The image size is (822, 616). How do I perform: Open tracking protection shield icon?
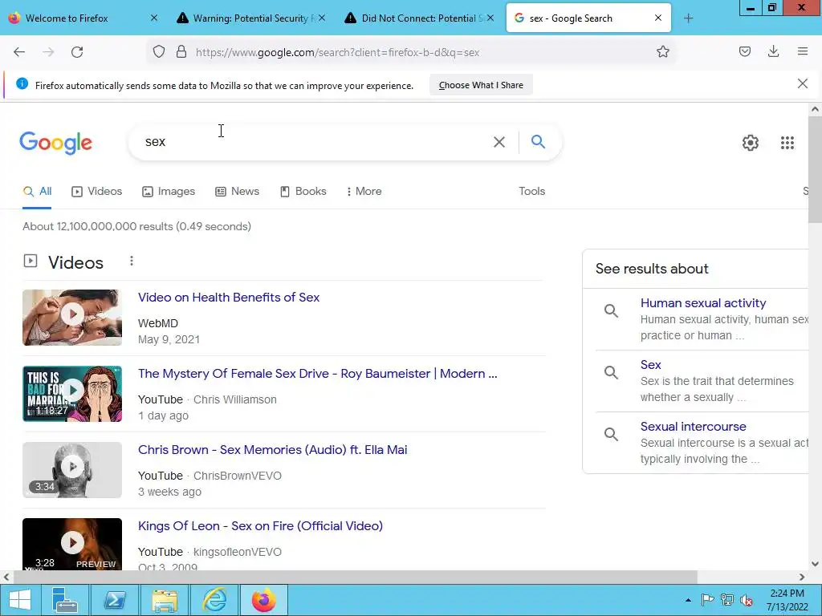point(159,52)
